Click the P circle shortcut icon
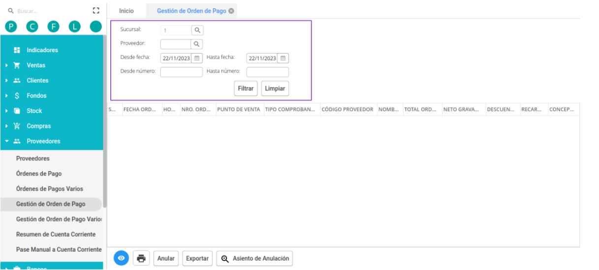Image resolution: width=599 pixels, height=270 pixels. click(11, 27)
